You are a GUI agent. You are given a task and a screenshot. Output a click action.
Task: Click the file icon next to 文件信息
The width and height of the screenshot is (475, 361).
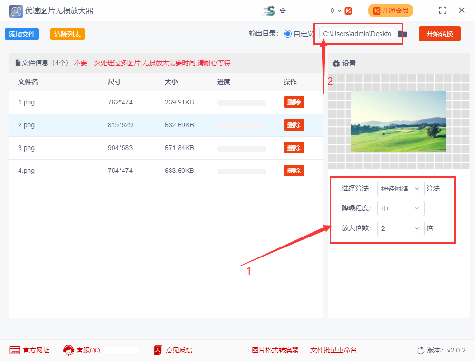pyautogui.click(x=18, y=63)
